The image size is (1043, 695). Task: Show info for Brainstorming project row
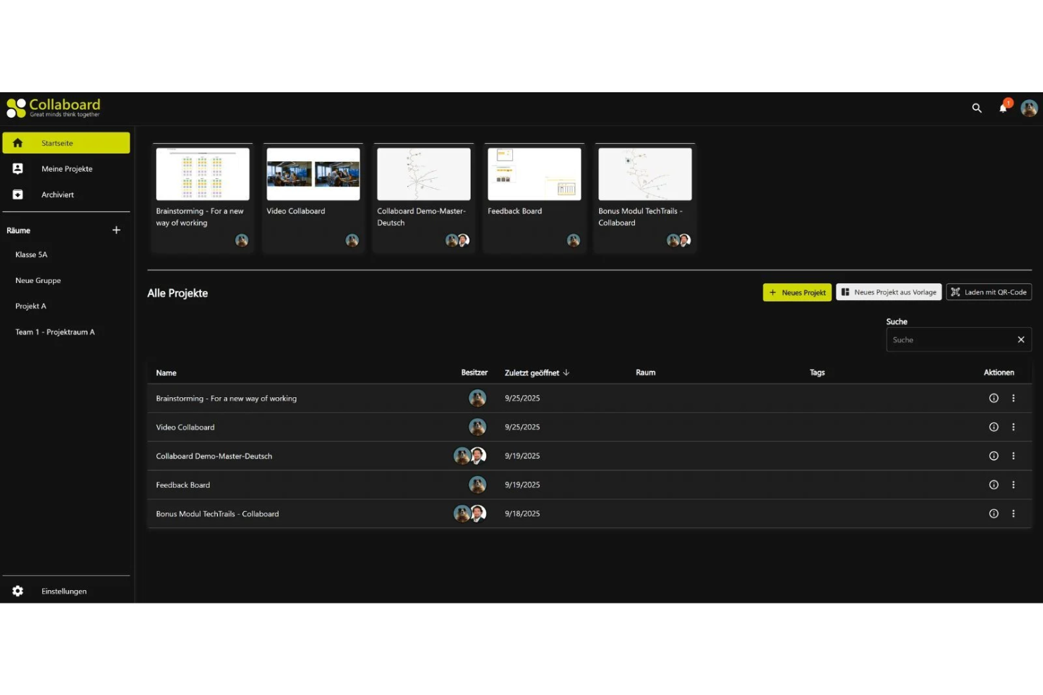click(994, 399)
